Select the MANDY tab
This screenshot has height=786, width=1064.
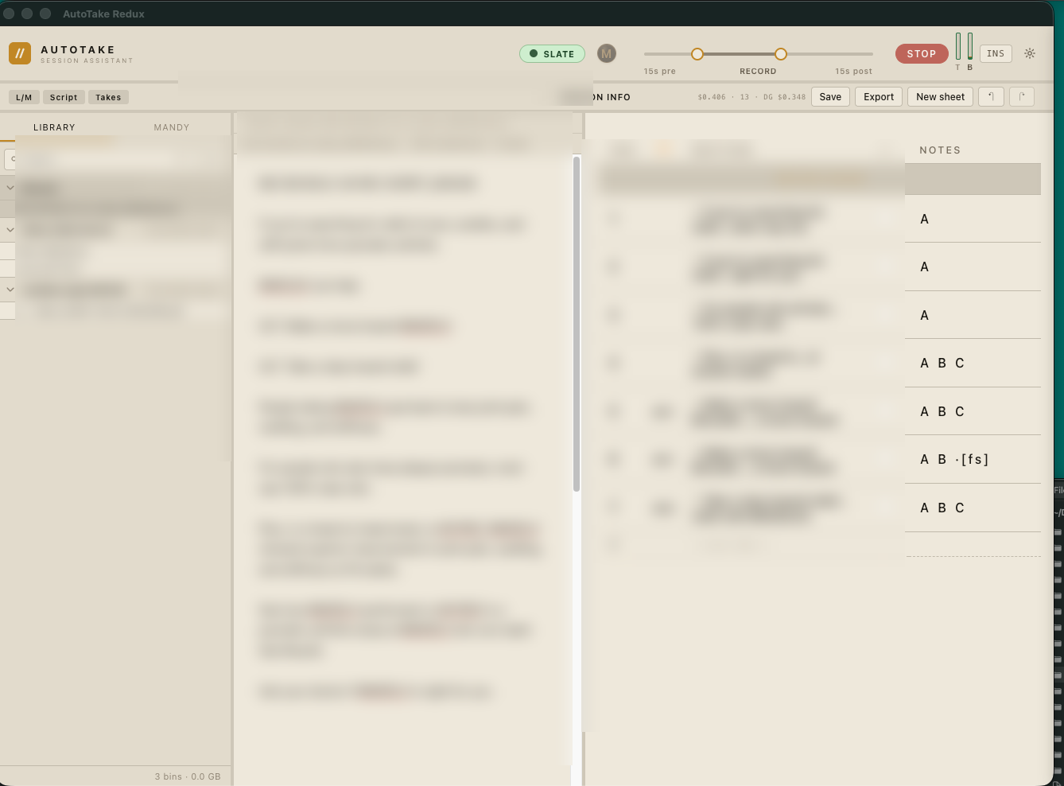click(x=172, y=127)
